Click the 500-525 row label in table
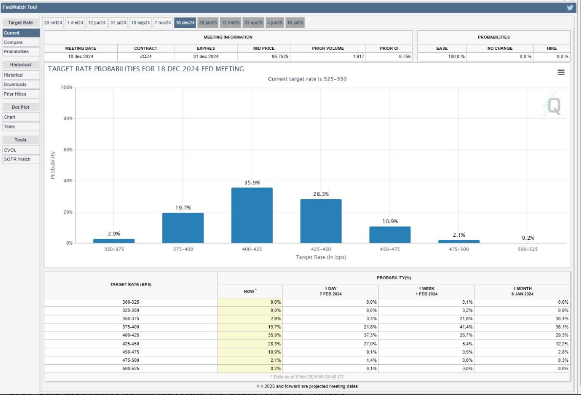Viewport: 581px width, 395px height. coord(131,369)
